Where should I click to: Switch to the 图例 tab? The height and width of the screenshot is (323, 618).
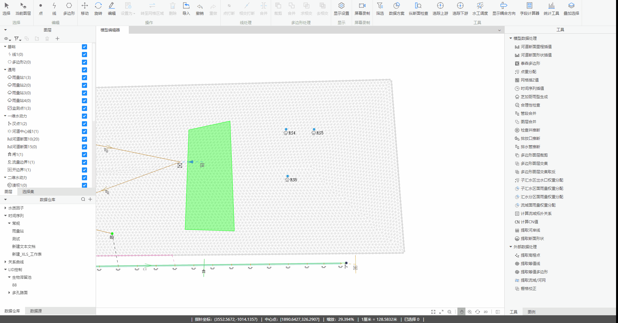532,312
